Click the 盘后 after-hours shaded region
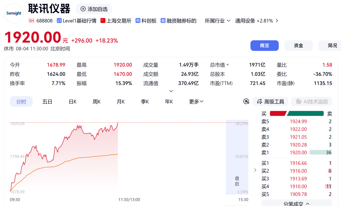Screen dimensions: 341x206 pyautogui.click(x=237, y=157)
